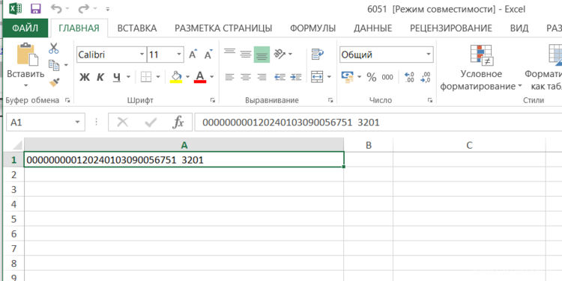Viewport: 562px width, 281px height.
Task: Click the Decrease Font Size icon
Action: 208,55
